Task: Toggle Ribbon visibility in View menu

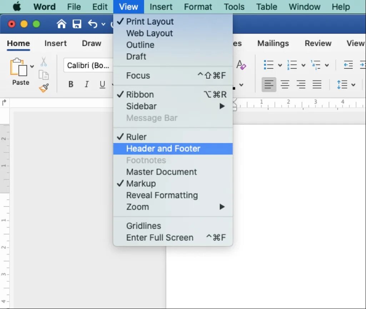Action: click(173, 94)
